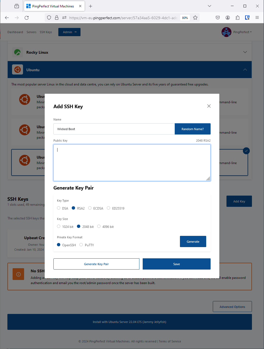Viewport: 264px width, 349px height.
Task: Choose the 4096 bit key size
Action: 99,227
